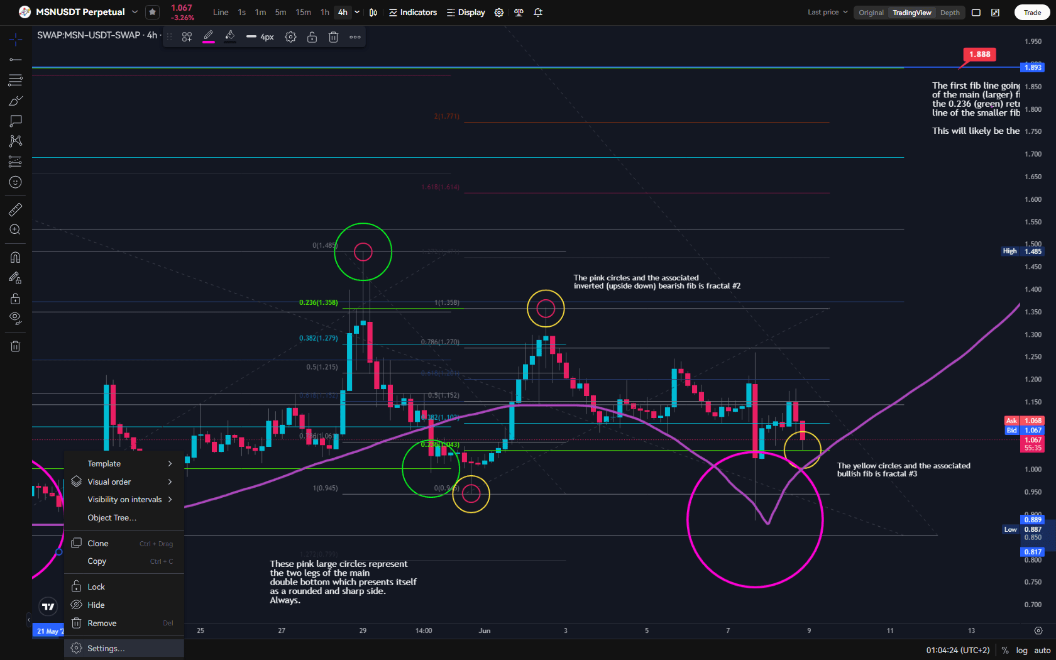This screenshot has width=1056, height=660.
Task: Grab the drawing toolbar drag handle
Action: pyautogui.click(x=169, y=37)
